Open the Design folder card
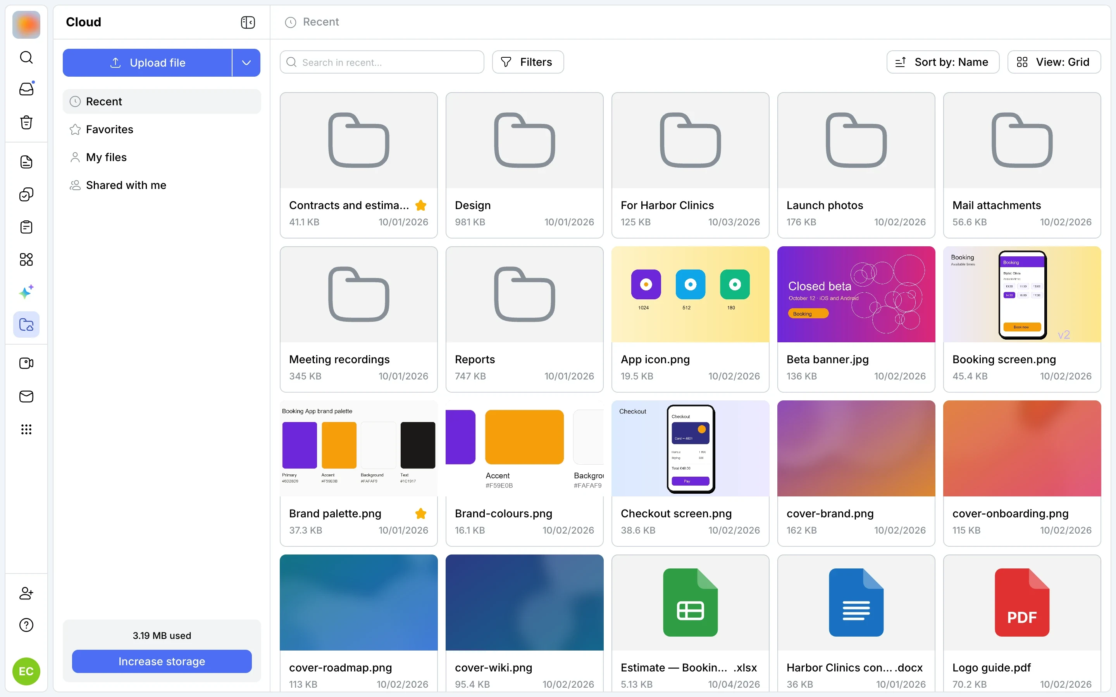Screen dimensions: 1116x697 coord(524,165)
